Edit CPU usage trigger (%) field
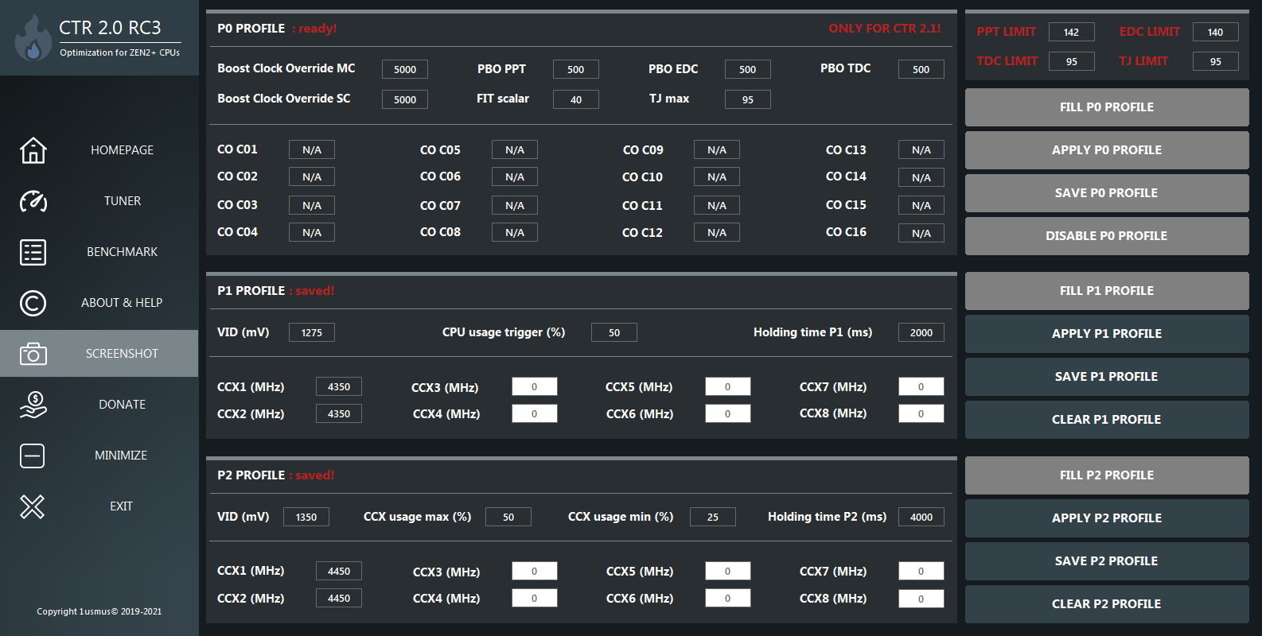The height and width of the screenshot is (636, 1262). point(614,332)
